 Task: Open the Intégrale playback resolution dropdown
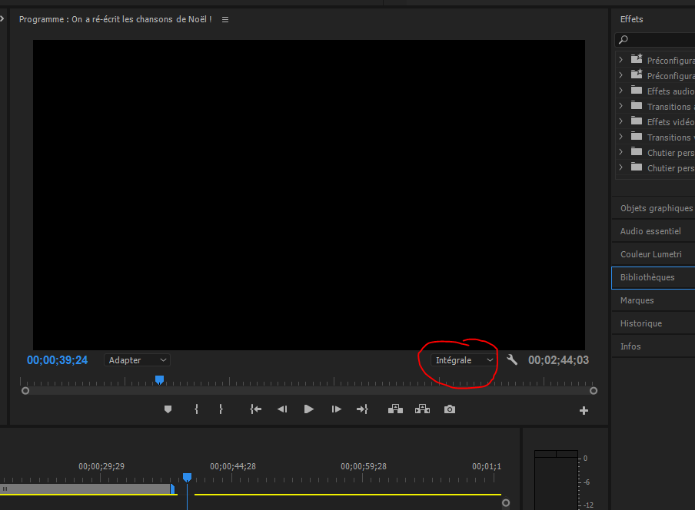[x=464, y=360]
